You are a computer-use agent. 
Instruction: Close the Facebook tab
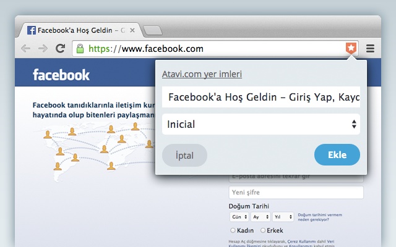point(132,30)
